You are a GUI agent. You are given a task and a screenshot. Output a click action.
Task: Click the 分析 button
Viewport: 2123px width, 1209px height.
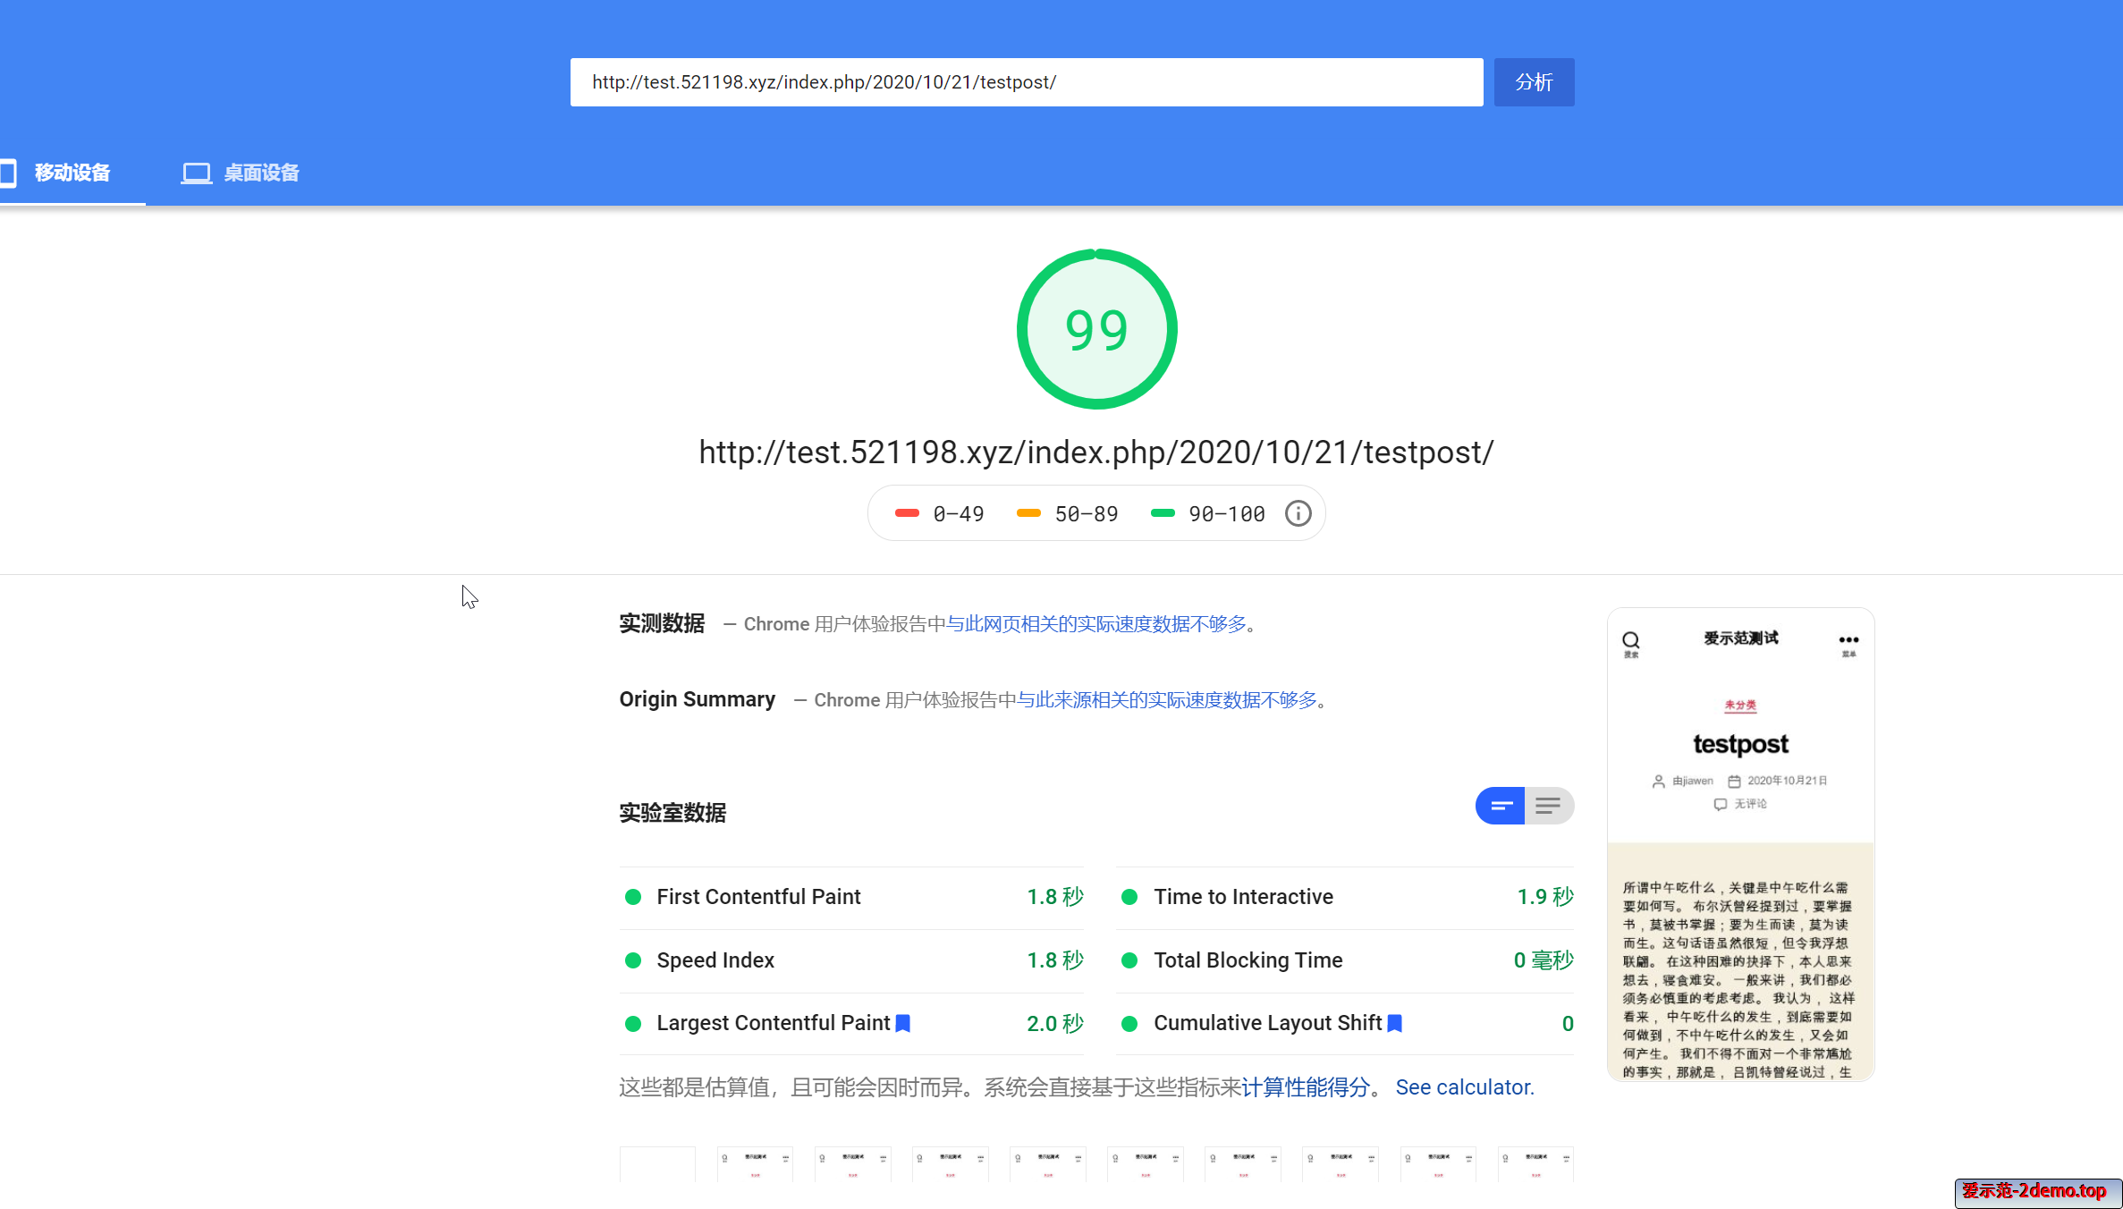(x=1534, y=82)
